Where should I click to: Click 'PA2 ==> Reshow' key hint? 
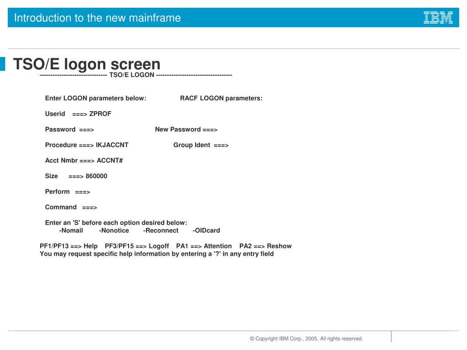[266, 246]
